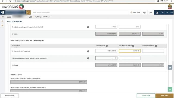
Task: Decrease font size with -A
Action: click(163, 13)
